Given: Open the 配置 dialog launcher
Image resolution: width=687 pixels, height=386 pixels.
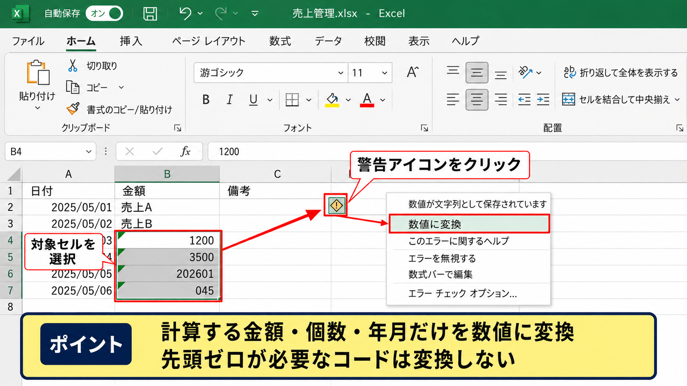Looking at the screenshot, I should click(680, 128).
